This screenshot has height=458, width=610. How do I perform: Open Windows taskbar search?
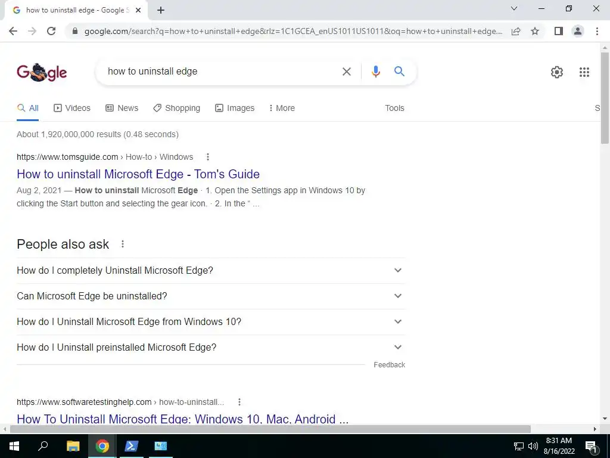(43, 446)
